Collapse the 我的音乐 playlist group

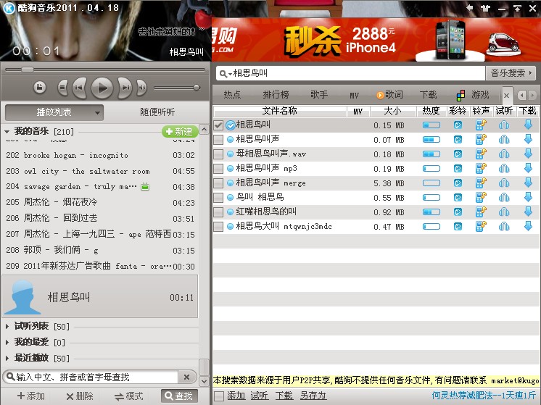pos(7,132)
